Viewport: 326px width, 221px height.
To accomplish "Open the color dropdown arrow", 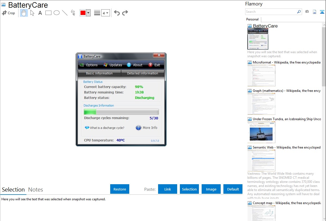I will (88, 13).
